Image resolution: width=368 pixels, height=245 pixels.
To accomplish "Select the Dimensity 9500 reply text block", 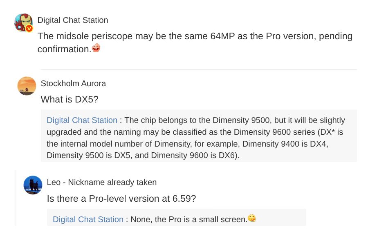I will pyautogui.click(x=199, y=136).
